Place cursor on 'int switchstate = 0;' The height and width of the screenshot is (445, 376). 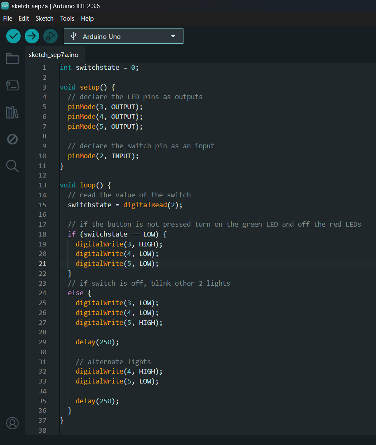(99, 68)
